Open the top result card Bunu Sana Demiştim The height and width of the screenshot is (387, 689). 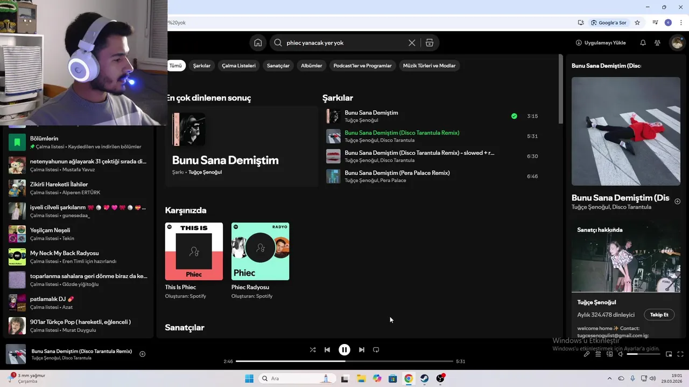click(242, 146)
